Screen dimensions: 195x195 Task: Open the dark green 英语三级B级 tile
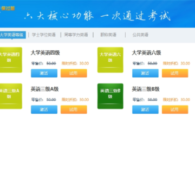point(110,96)
